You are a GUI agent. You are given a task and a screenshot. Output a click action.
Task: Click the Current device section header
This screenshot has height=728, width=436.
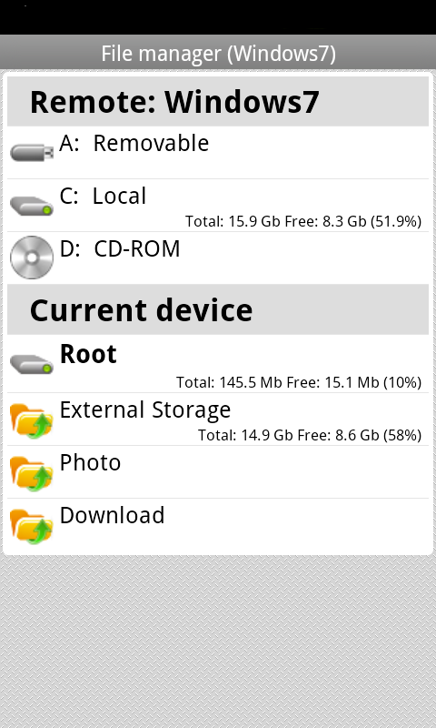click(x=218, y=309)
